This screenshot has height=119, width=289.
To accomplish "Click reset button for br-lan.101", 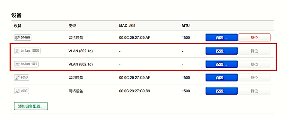I will 254,64.
